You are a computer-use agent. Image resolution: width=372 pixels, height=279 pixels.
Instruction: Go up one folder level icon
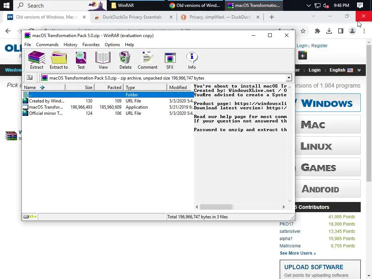tap(30, 78)
